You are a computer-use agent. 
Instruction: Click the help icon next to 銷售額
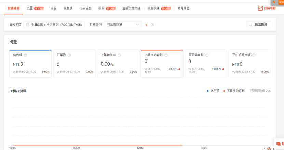[25, 55]
